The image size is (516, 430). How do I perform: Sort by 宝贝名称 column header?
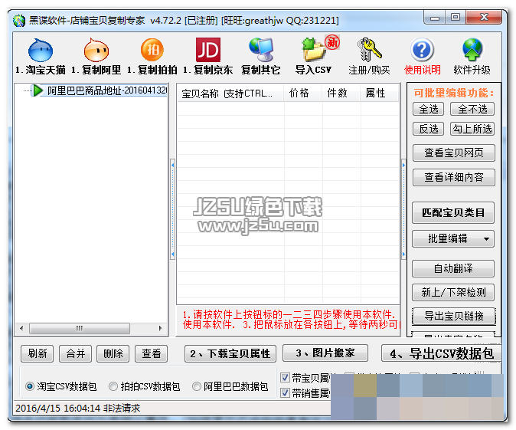(x=230, y=94)
